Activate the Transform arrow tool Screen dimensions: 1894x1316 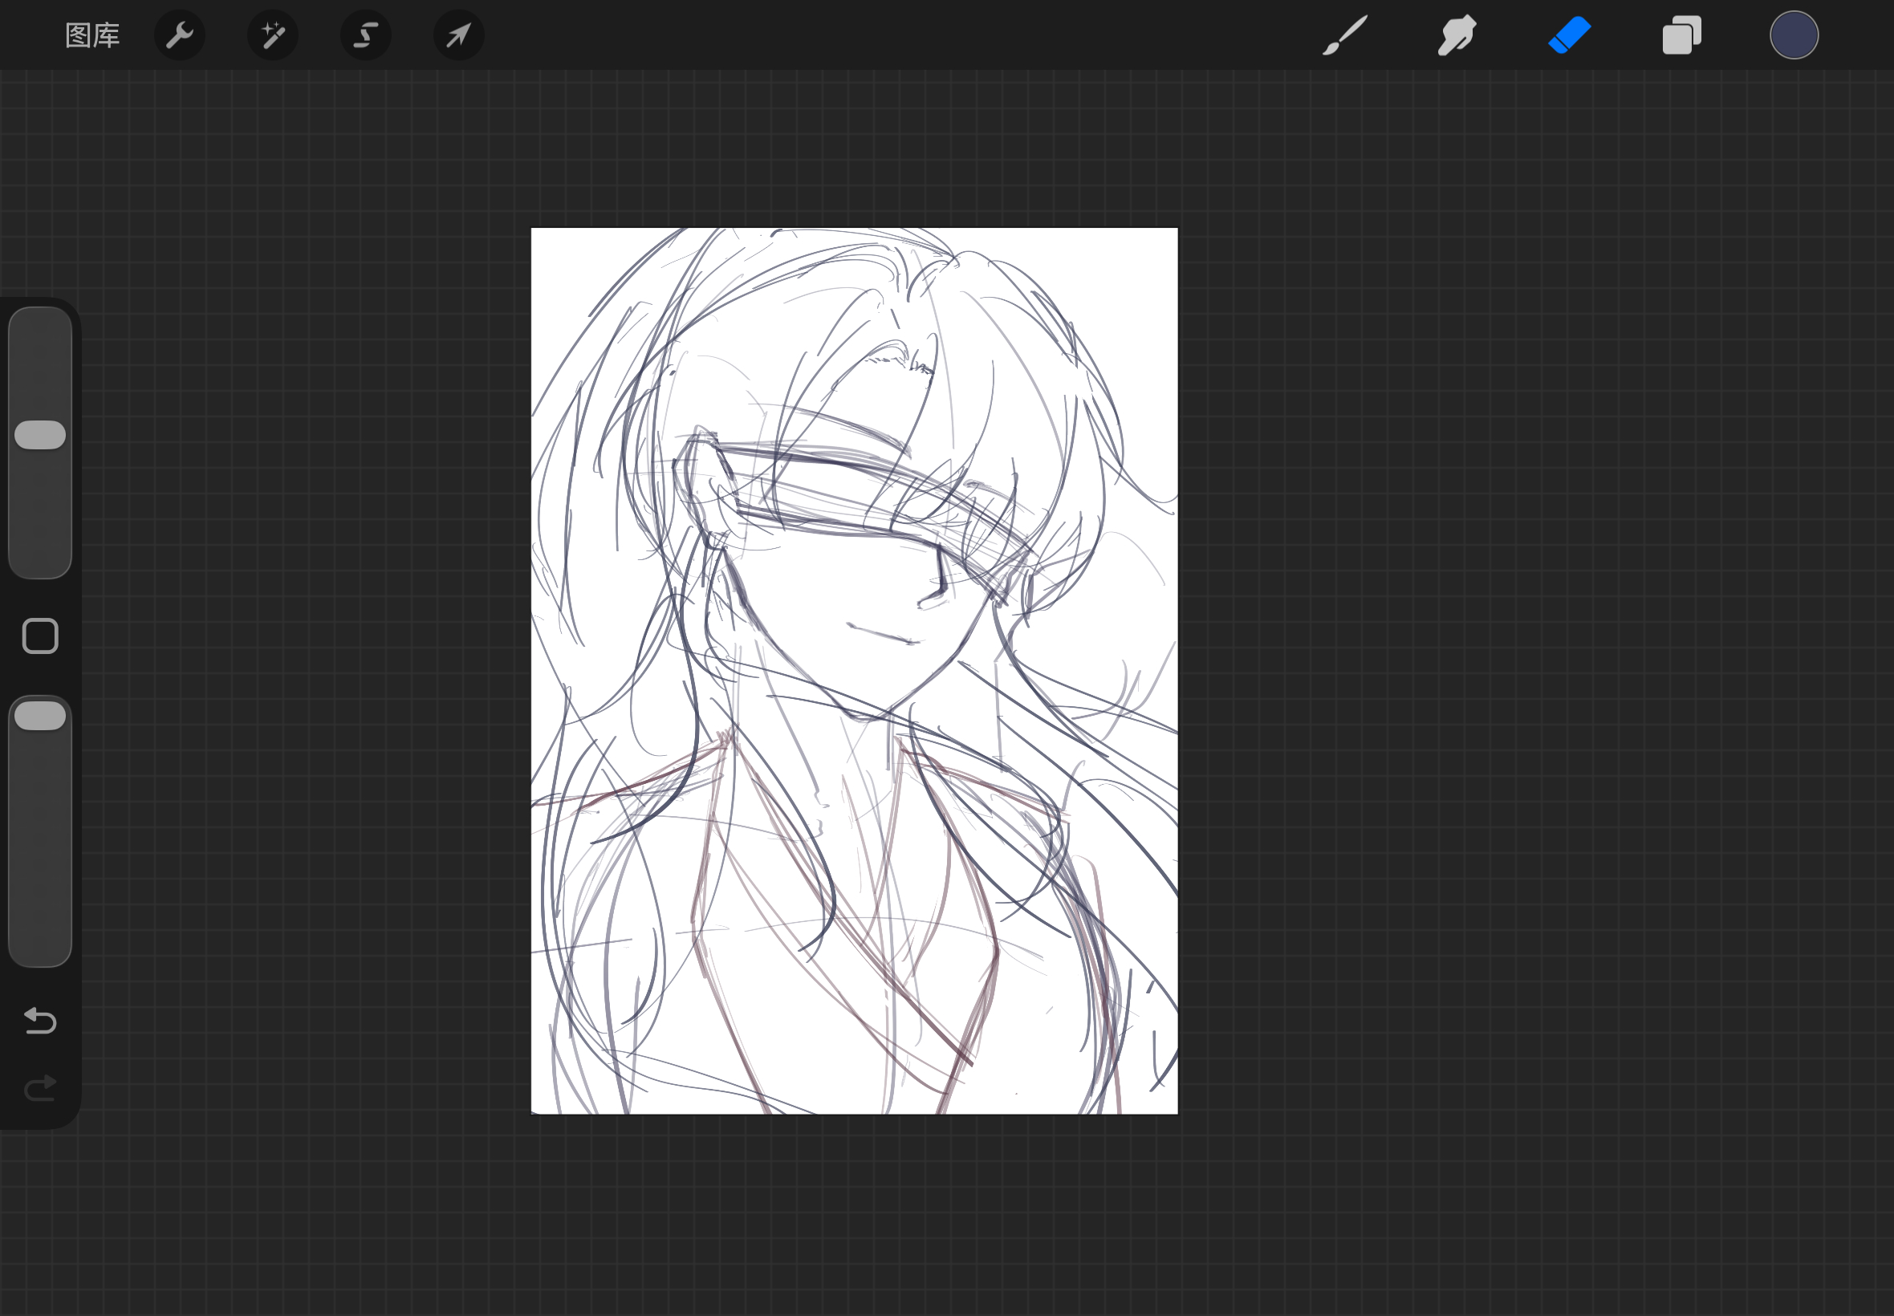coord(458,35)
